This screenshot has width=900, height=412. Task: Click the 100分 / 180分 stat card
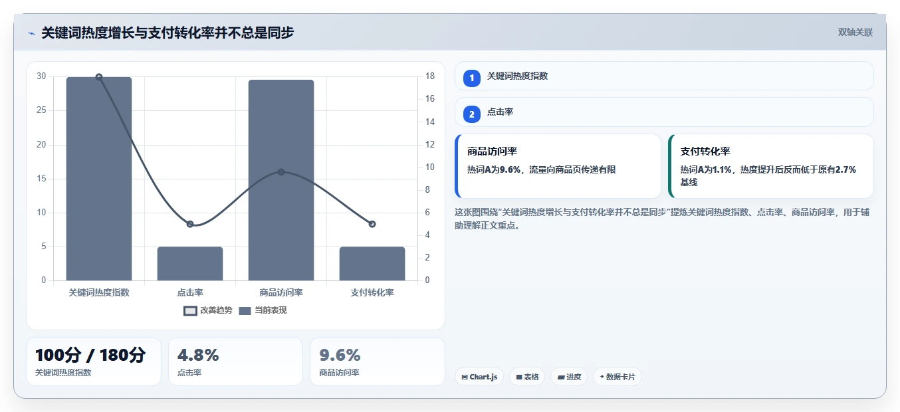(x=94, y=361)
